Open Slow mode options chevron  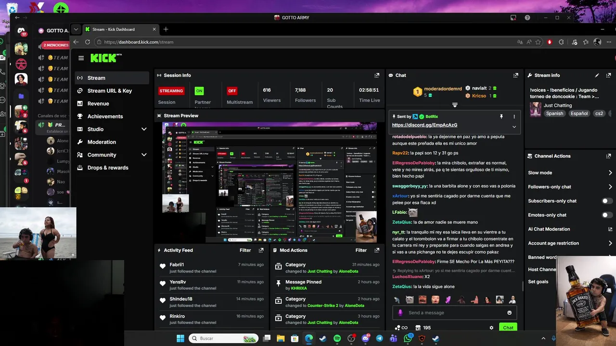610,173
